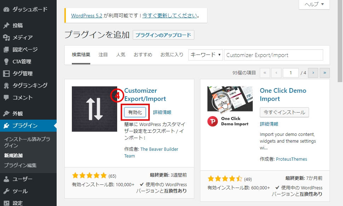Viewport: 343px width, 206px height.
Task: Click the wrench icon beside ツール
Action: [x=6, y=191]
